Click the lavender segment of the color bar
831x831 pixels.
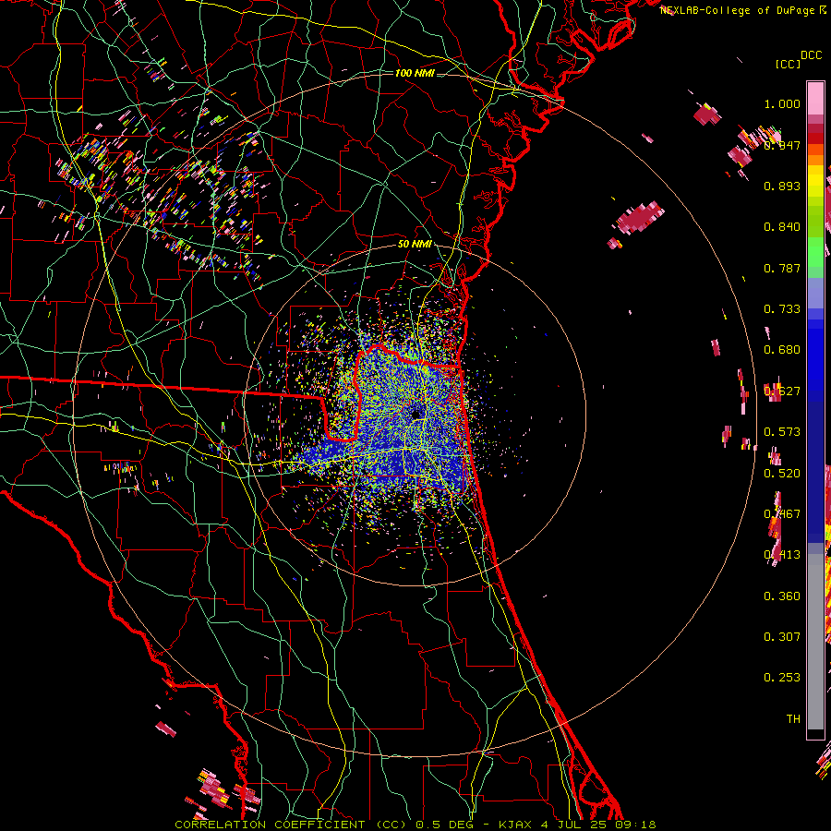click(x=815, y=293)
